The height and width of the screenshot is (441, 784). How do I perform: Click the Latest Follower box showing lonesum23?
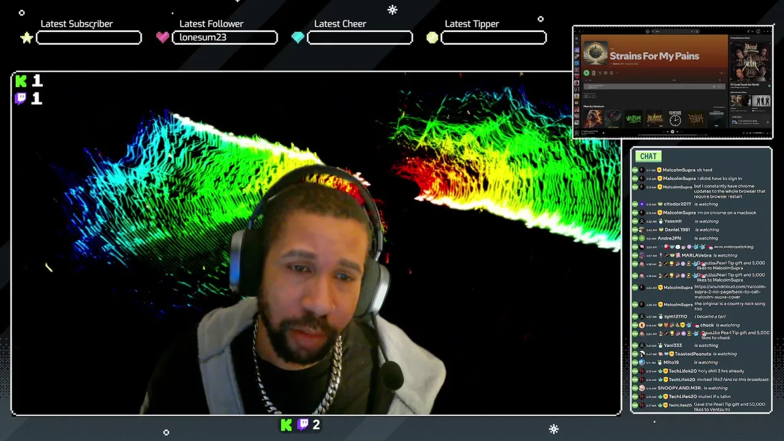click(x=225, y=38)
